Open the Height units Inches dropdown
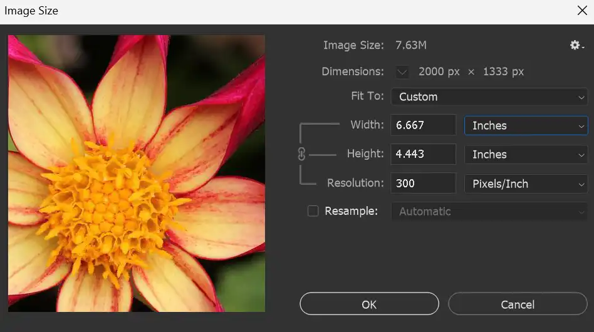 coord(526,155)
